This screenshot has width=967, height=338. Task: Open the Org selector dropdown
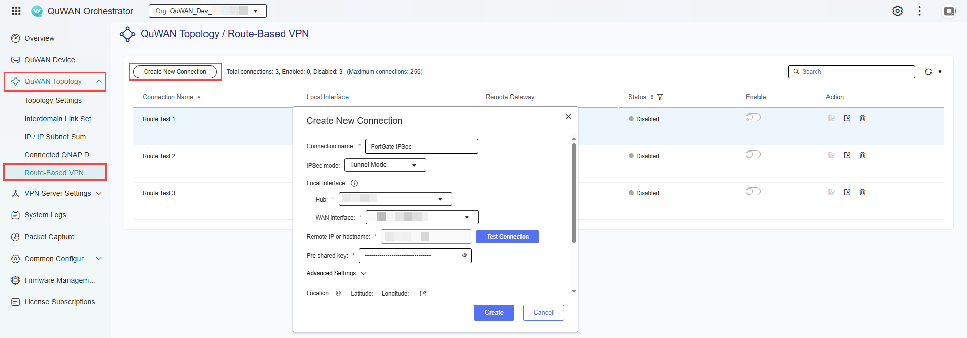tap(208, 11)
